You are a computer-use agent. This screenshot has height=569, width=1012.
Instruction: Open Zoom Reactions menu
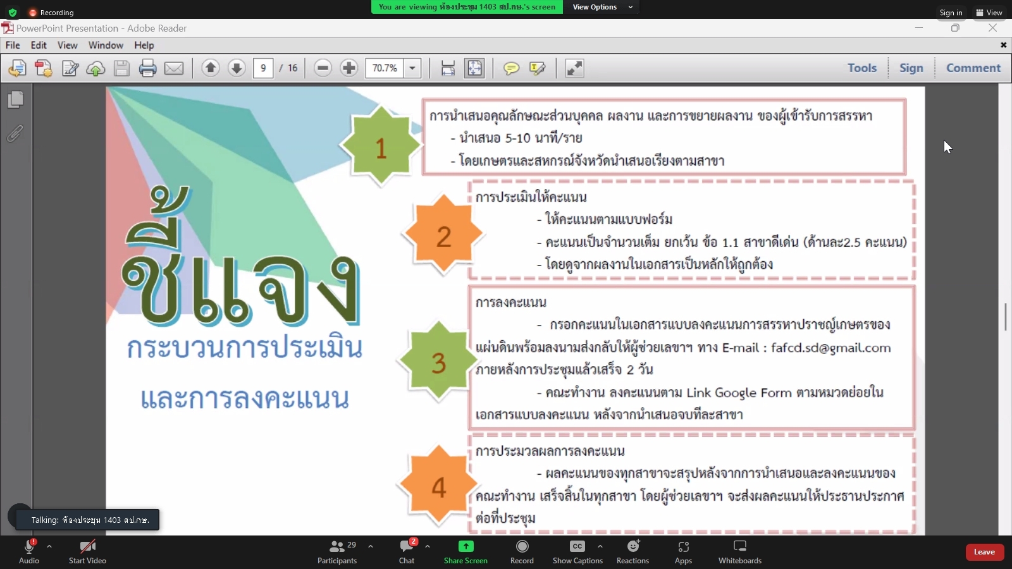[632, 551]
